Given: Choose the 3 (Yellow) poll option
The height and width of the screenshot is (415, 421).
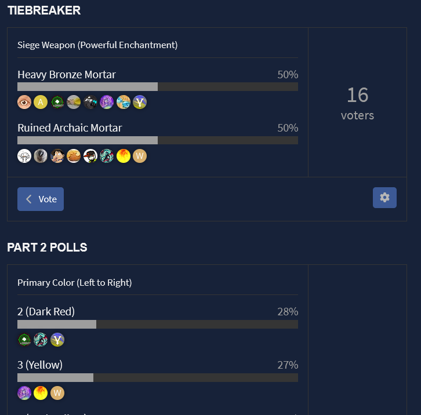Looking at the screenshot, I should (x=40, y=365).
